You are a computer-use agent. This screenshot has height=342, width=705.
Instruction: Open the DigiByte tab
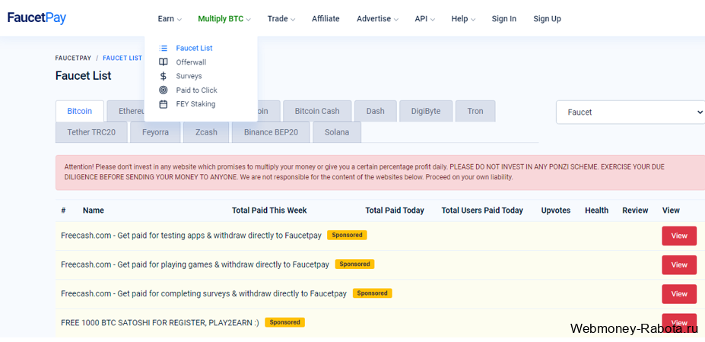(x=426, y=111)
